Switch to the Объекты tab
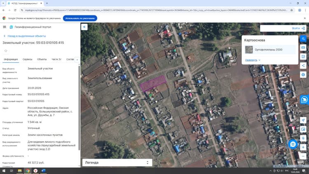The height and width of the screenshot is (174, 309). coord(42,59)
